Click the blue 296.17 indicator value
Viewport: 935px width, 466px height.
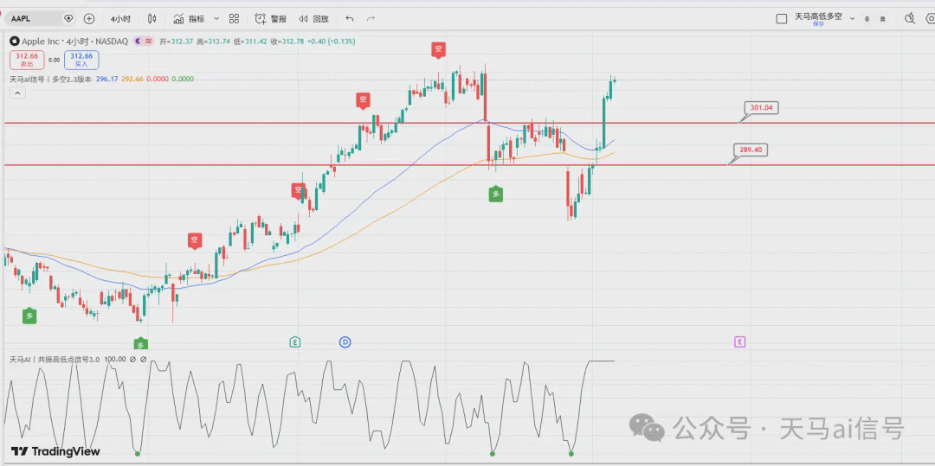click(x=107, y=79)
